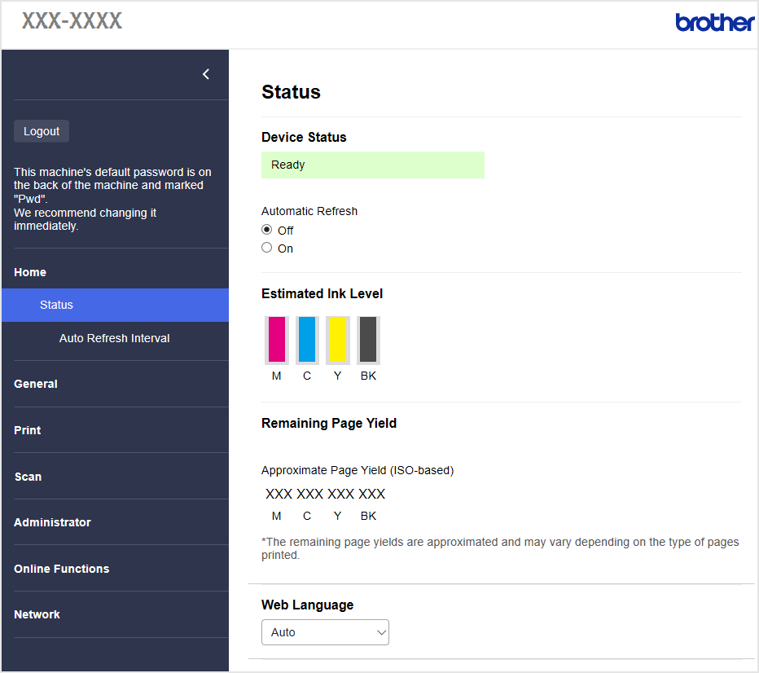Click the XXX-XXXX model name header
Viewport: 759px width, 673px height.
click(x=72, y=21)
